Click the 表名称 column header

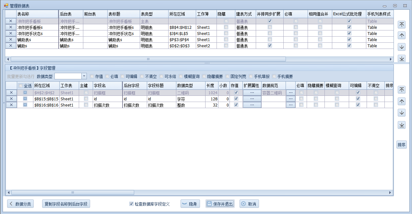(37, 14)
